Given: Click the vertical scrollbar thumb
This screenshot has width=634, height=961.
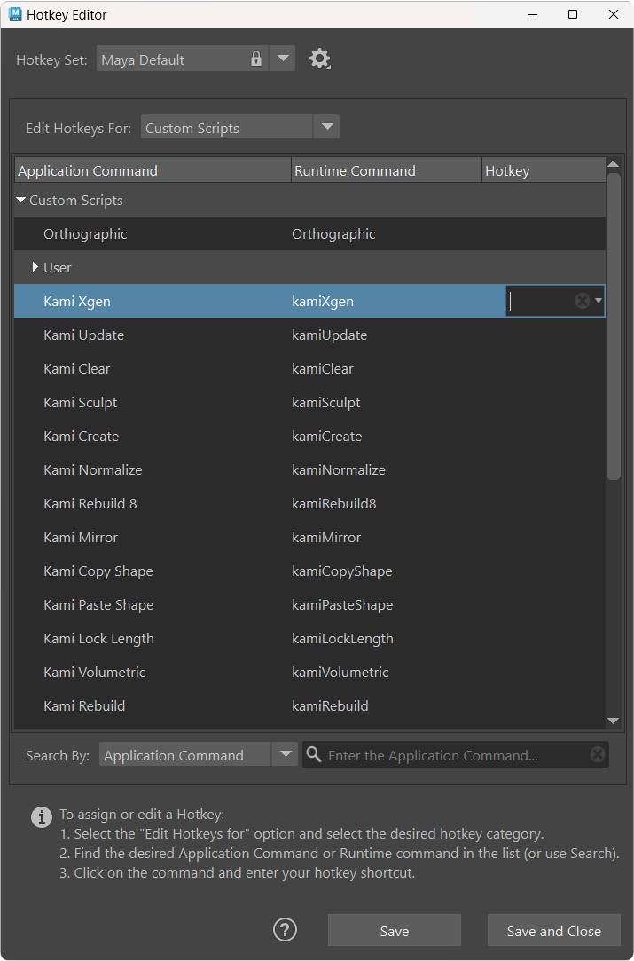Looking at the screenshot, I should coord(614,326).
